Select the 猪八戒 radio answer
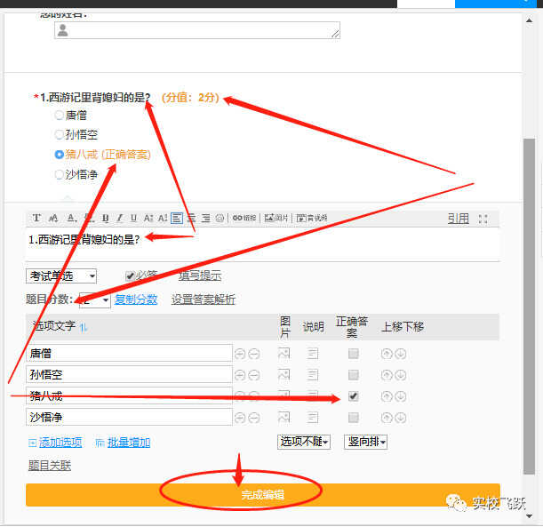The height and width of the screenshot is (527, 543). point(60,155)
